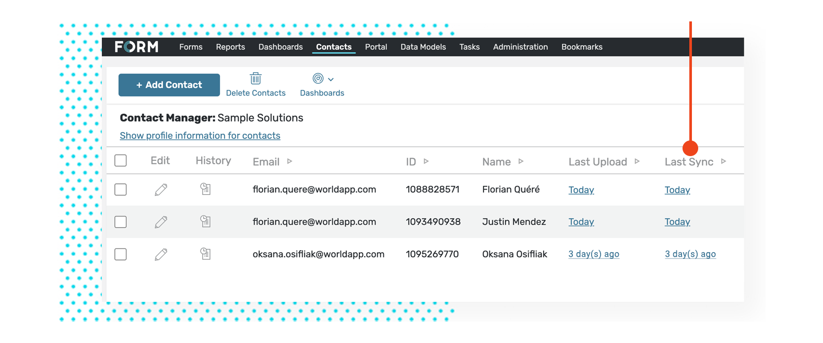Open history for Oksana Osifliak row
This screenshot has height=343, width=823.
pyautogui.click(x=206, y=254)
